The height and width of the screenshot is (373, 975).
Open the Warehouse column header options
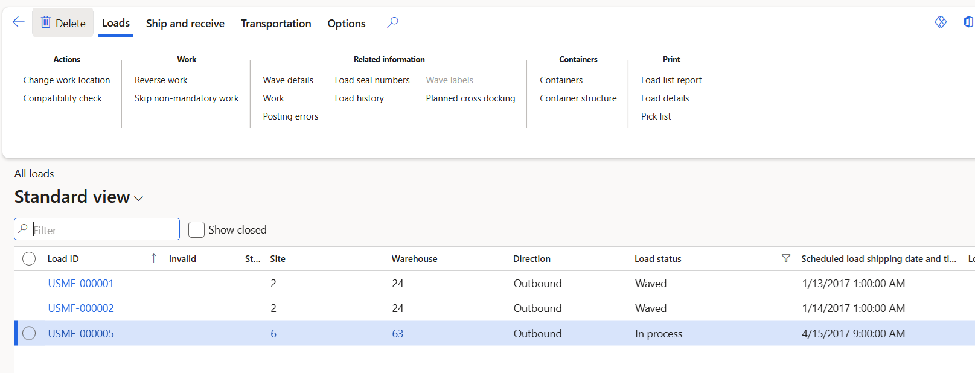[x=414, y=259]
